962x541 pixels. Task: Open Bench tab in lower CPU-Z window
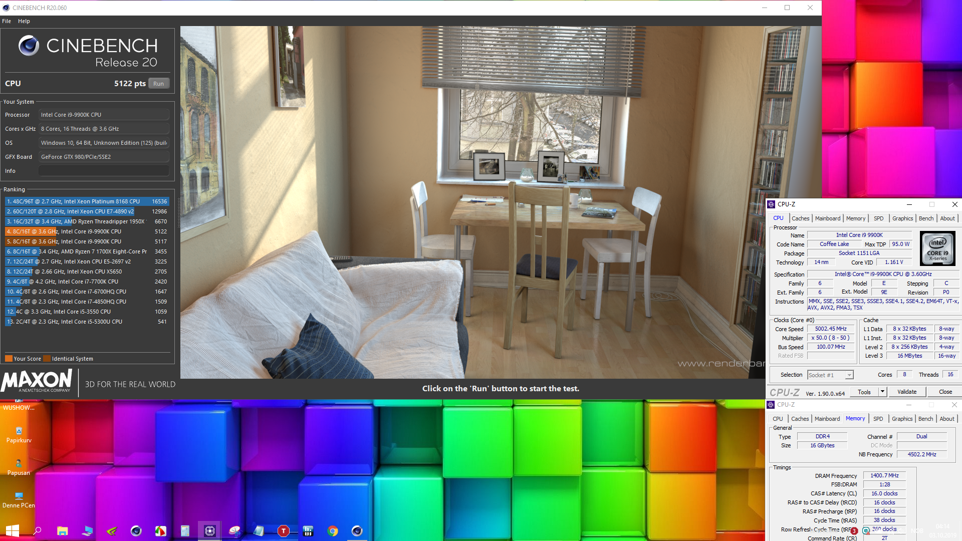point(925,419)
